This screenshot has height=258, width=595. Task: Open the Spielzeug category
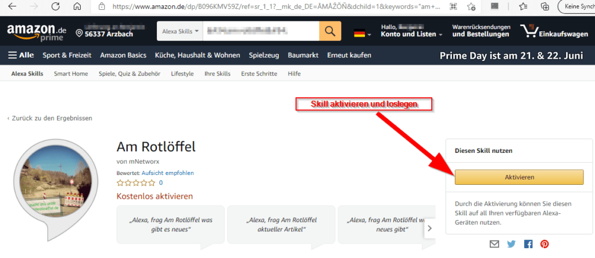pyautogui.click(x=264, y=55)
